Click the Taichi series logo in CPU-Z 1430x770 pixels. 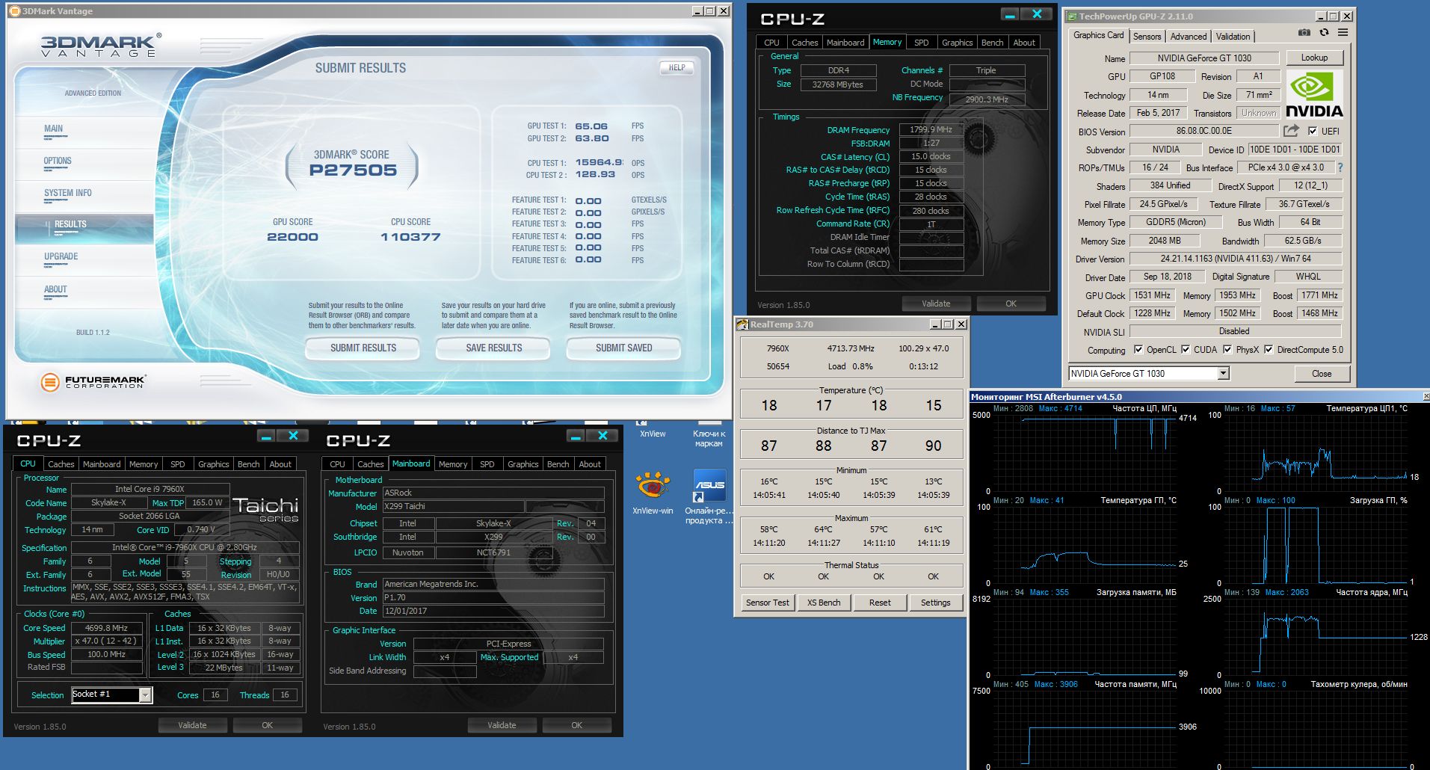click(x=265, y=509)
